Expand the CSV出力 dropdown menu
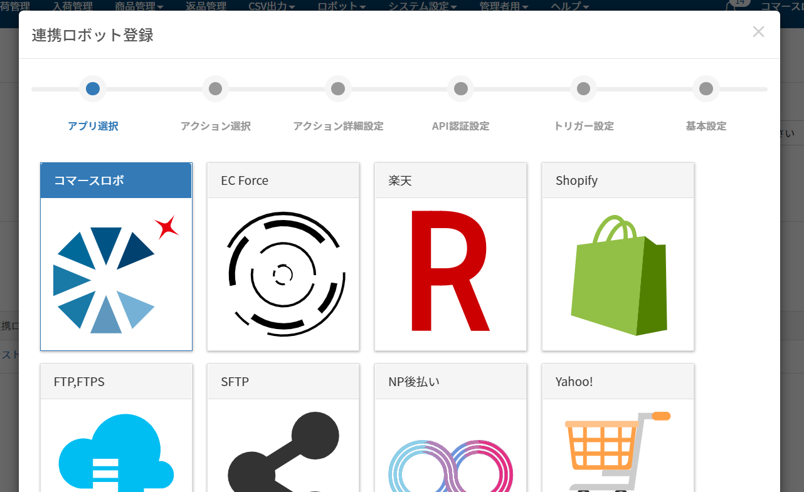 [x=272, y=6]
